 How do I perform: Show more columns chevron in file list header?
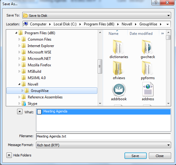coord(162,34)
